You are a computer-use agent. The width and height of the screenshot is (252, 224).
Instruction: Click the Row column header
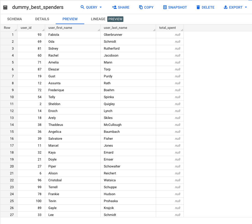(x=7, y=28)
